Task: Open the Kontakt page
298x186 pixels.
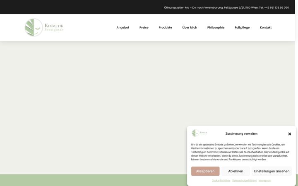Action: (x=265, y=28)
